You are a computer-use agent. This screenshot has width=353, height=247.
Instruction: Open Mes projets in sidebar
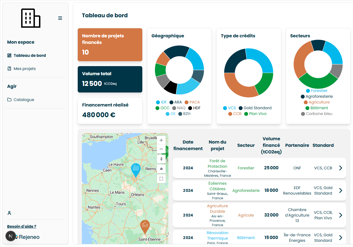click(24, 69)
